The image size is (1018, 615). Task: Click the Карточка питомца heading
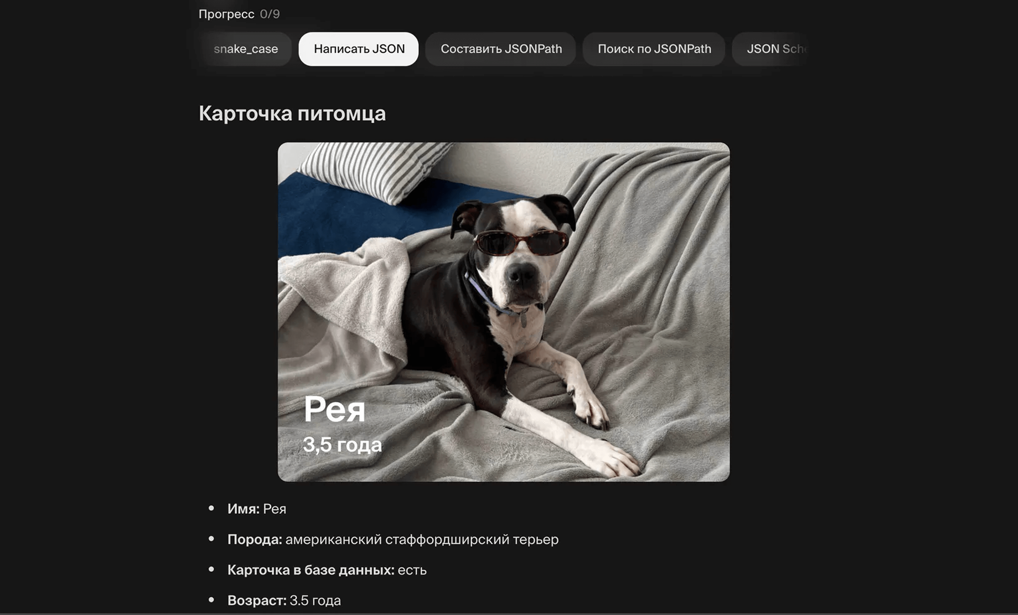(292, 113)
